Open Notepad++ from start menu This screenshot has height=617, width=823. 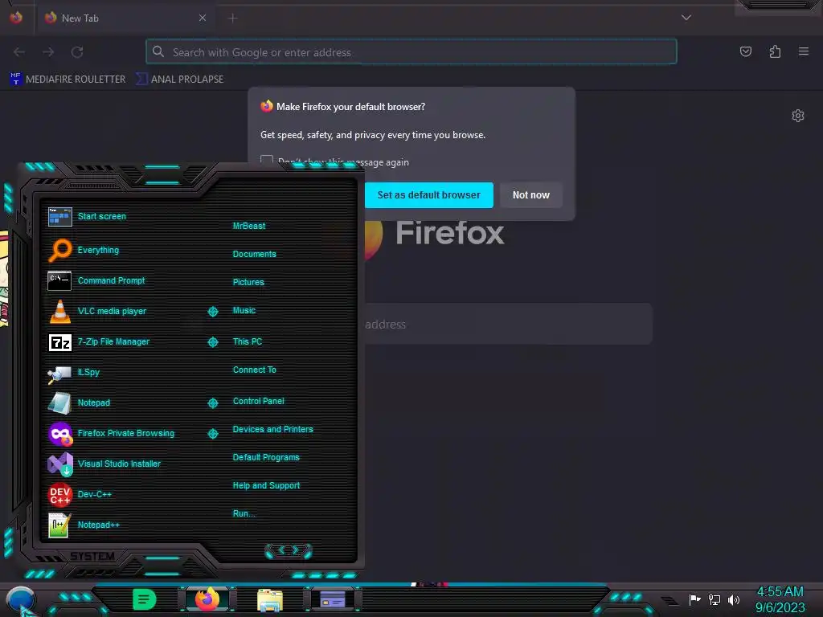[x=84, y=525]
